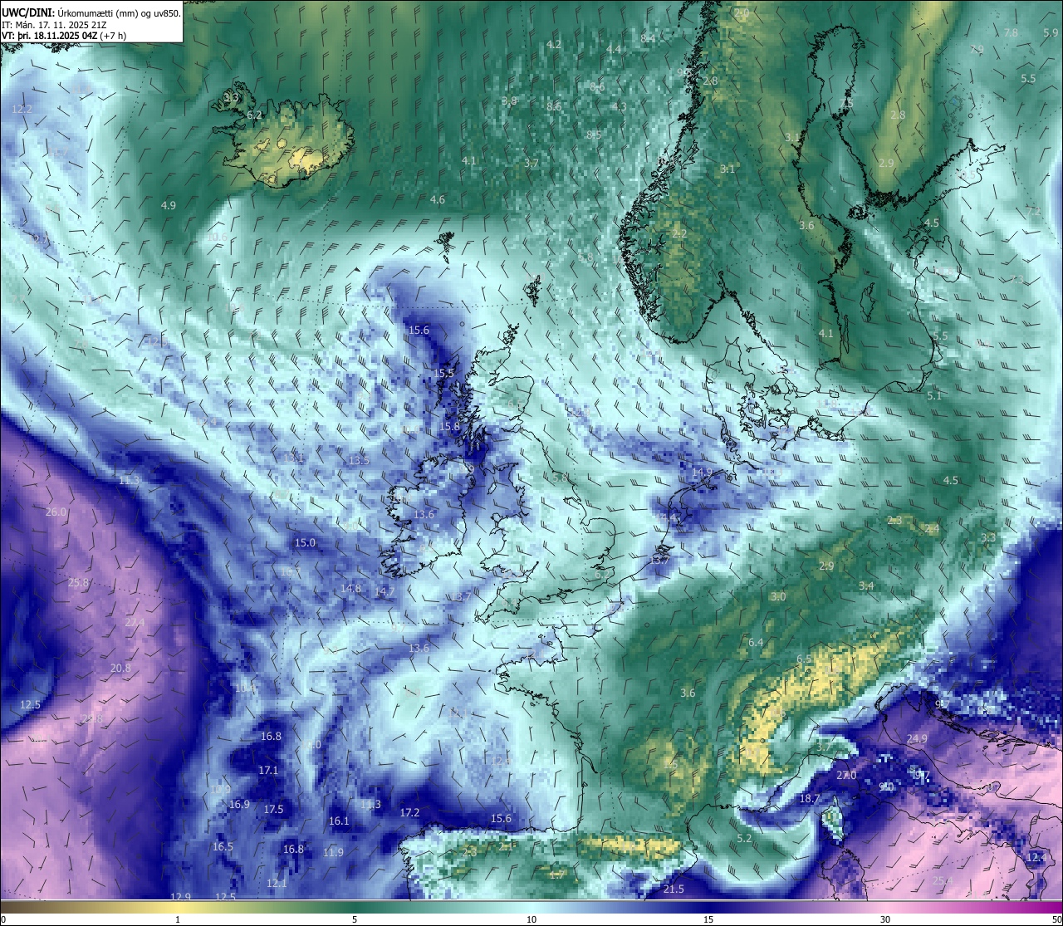Click the value 3.0 over Germany

pyautogui.click(x=778, y=597)
